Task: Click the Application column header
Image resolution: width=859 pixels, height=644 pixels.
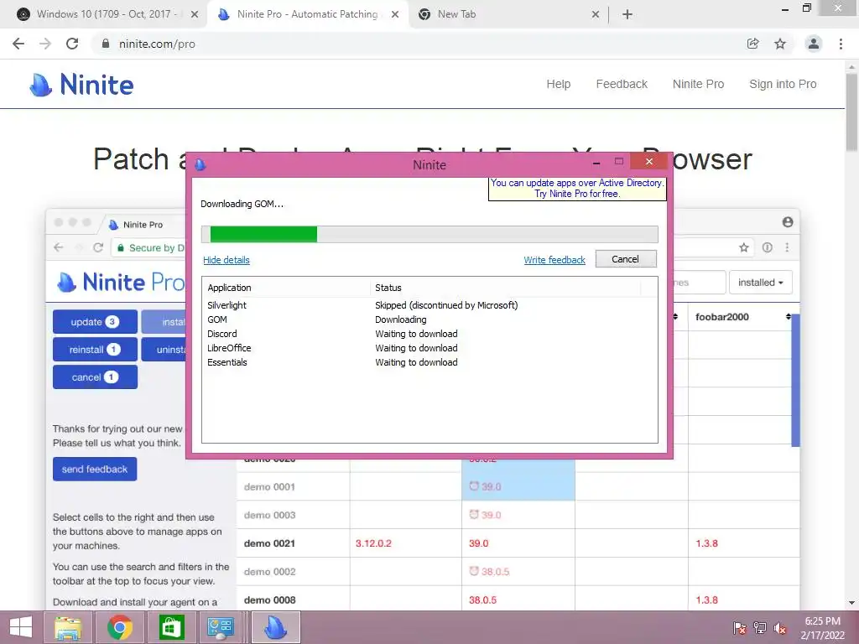Action: click(x=286, y=288)
